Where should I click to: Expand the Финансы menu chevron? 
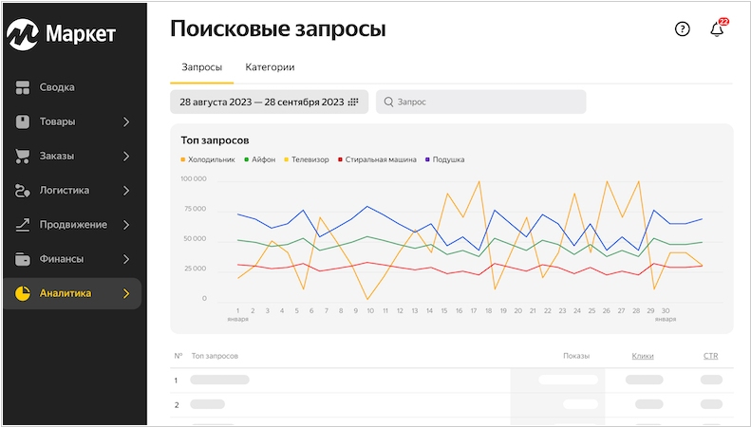[126, 259]
